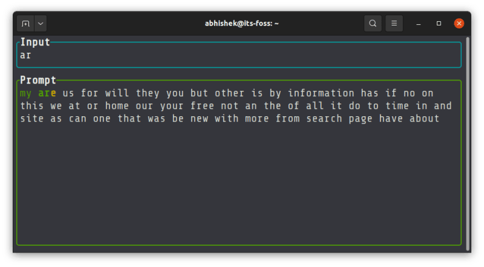Click the green word 'my'
The height and width of the screenshot is (267, 484).
(26, 93)
